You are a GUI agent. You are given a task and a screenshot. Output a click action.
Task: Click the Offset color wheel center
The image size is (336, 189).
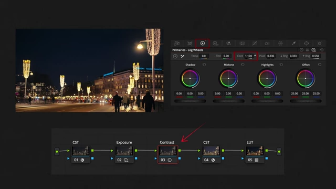[x=306, y=78]
